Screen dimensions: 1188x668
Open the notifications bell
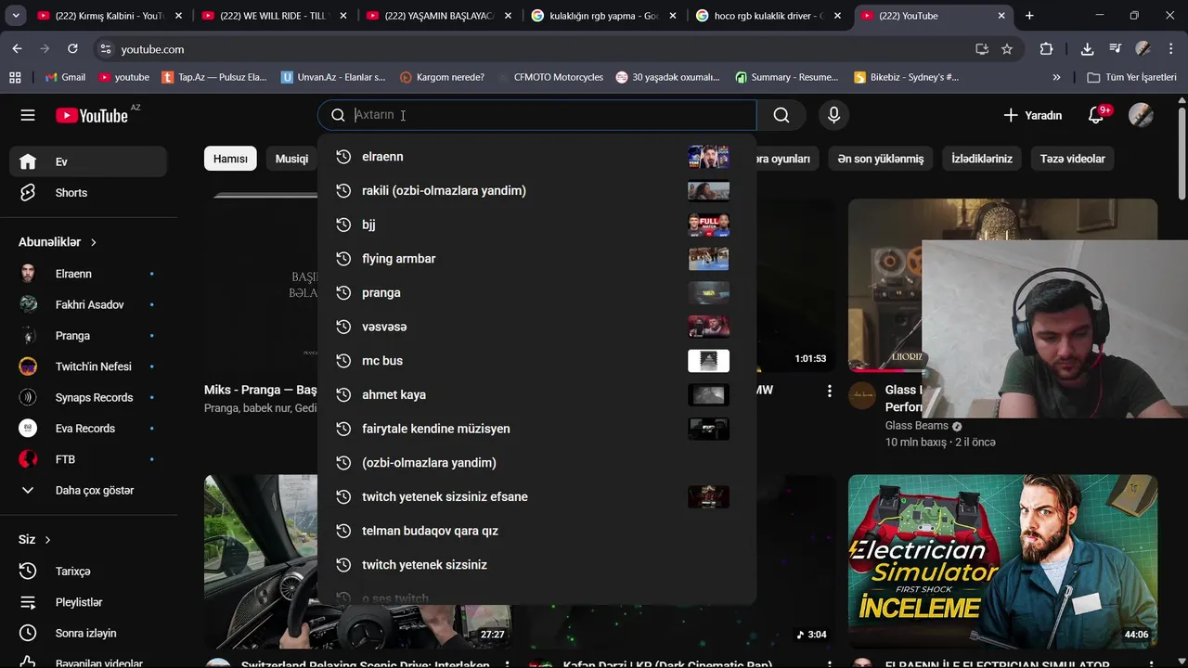1097,115
